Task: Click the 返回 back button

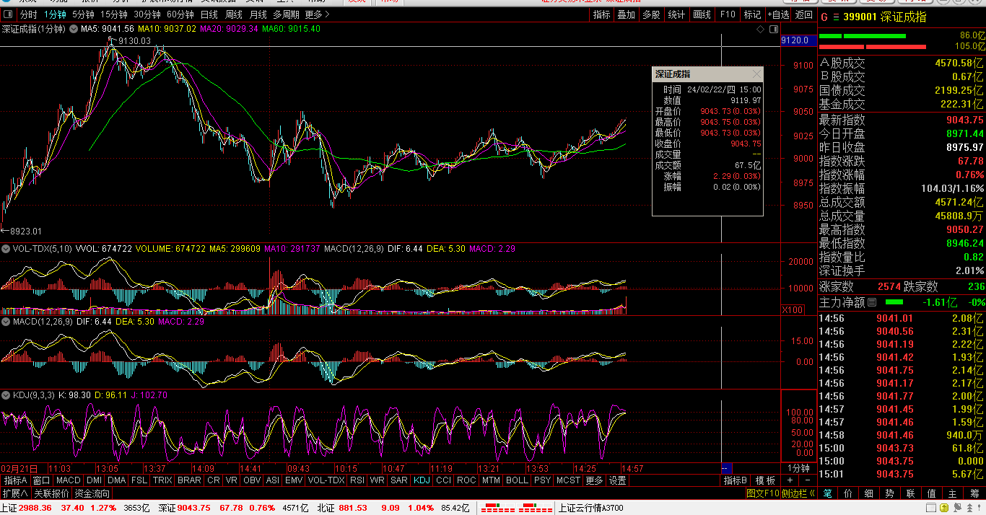Action: click(803, 14)
